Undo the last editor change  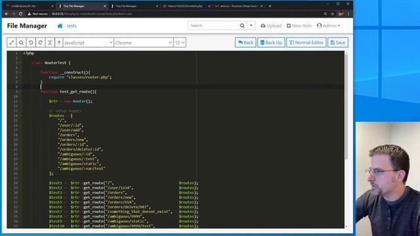(31, 43)
